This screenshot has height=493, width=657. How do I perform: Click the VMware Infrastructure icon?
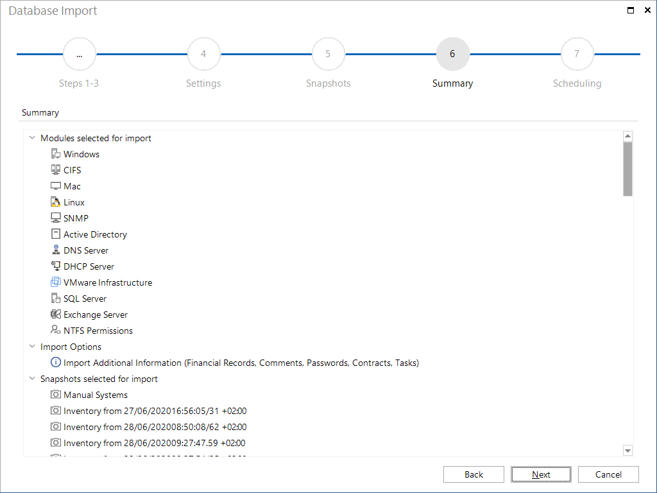tap(56, 282)
